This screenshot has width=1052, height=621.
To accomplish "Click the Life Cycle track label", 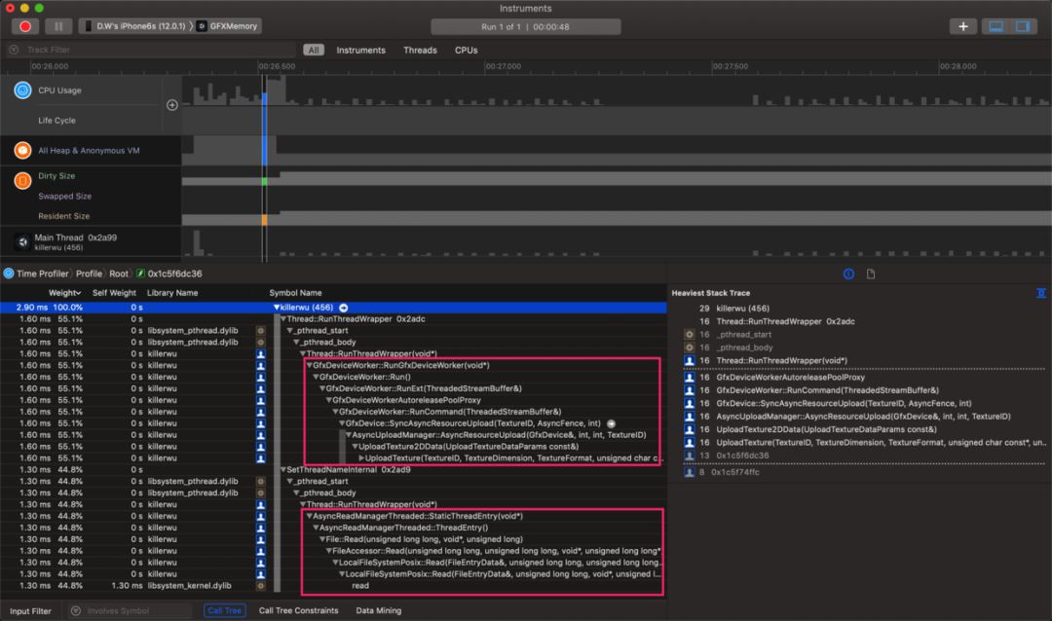I will tap(56, 121).
